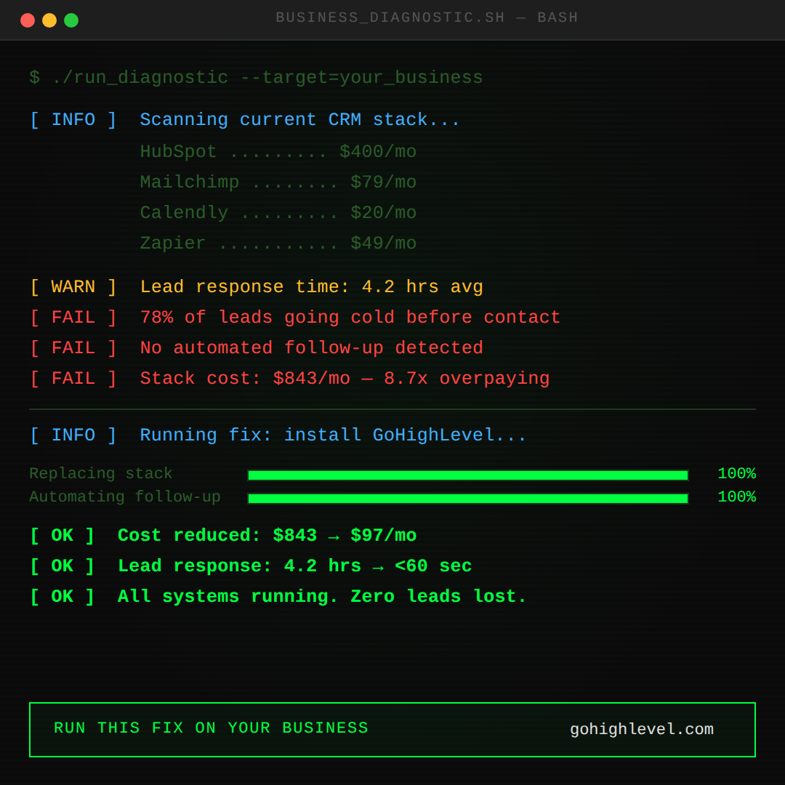
Task: Click the Replacing stack progress bar
Action: [468, 475]
